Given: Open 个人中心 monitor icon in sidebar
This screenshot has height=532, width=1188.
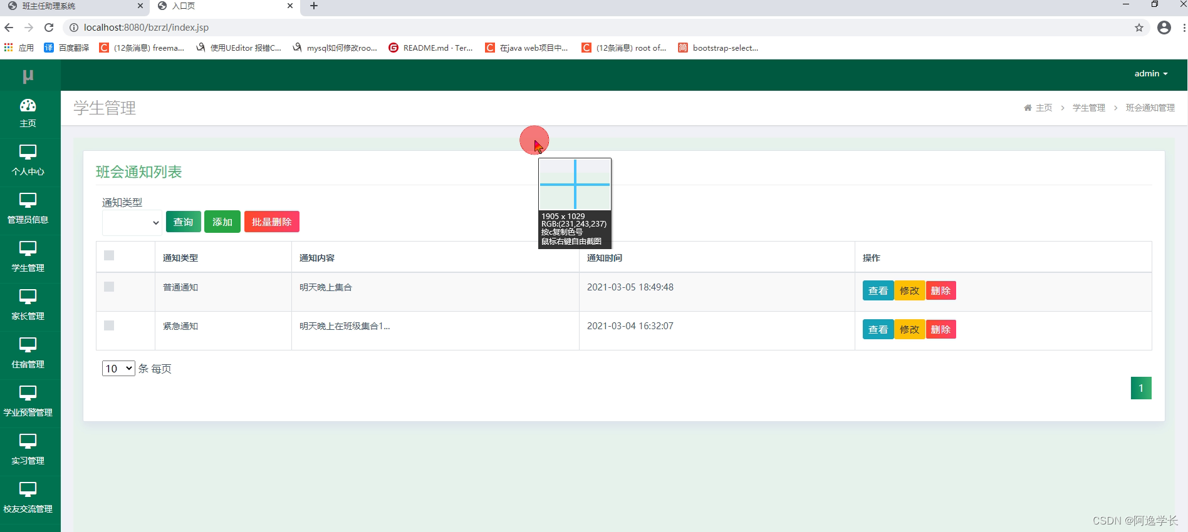Looking at the screenshot, I should click(28, 152).
